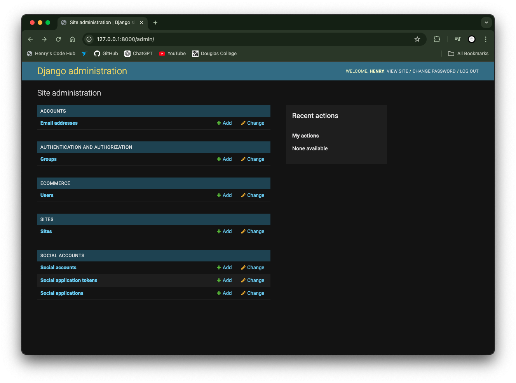Open the browser home page icon

72,39
